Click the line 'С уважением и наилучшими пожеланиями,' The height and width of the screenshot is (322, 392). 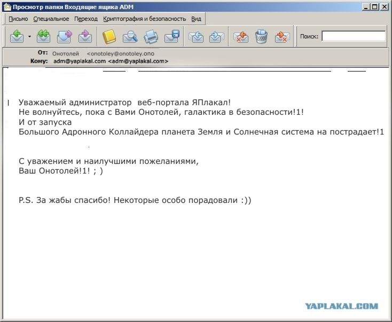click(x=108, y=161)
